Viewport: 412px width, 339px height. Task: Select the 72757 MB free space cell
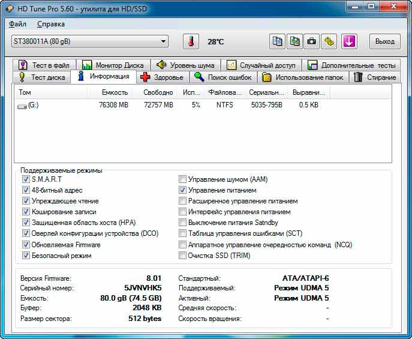coord(158,105)
